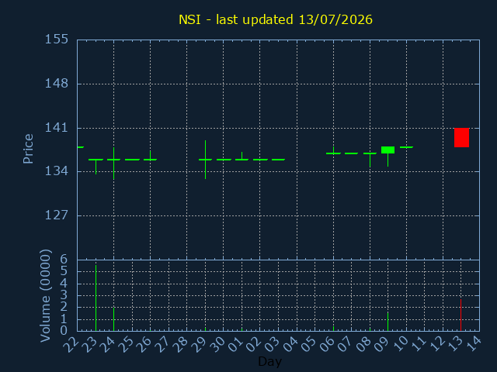The image size is (497, 372).
Task: Click the Volume (0000) axis label
Action: pos(45,295)
